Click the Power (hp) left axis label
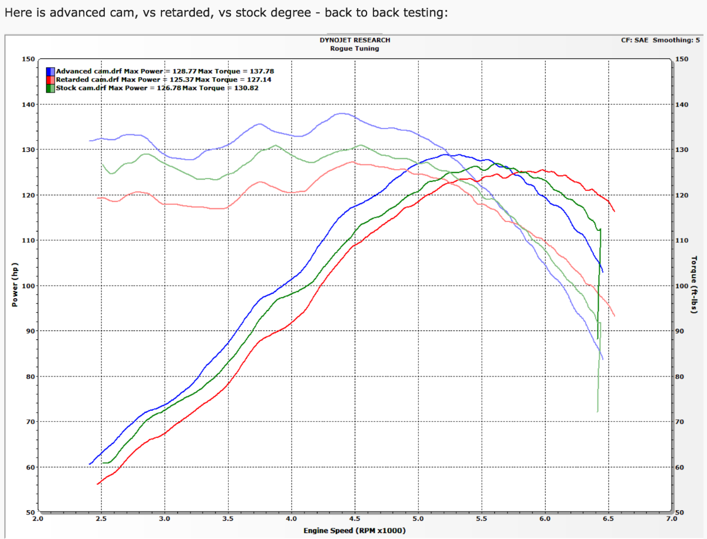The height and width of the screenshot is (539, 707). [14, 285]
